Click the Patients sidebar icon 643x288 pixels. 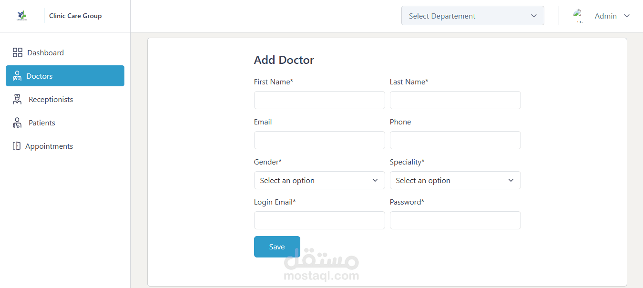point(17,123)
